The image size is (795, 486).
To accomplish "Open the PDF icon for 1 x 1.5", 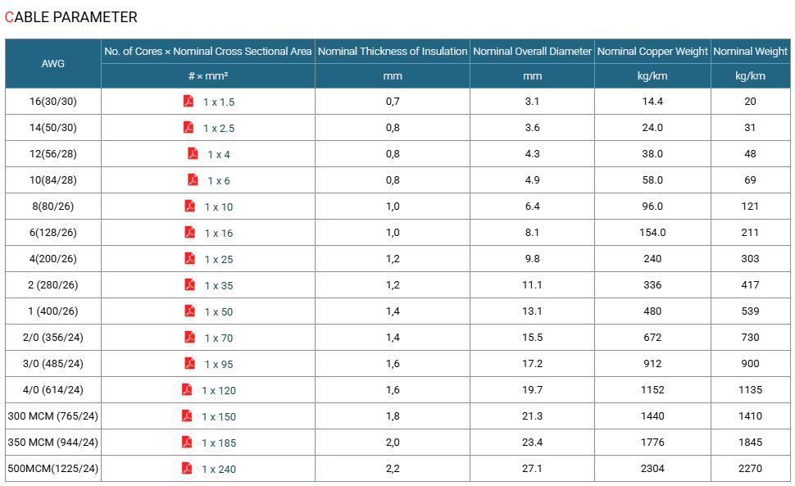I will pos(189,101).
